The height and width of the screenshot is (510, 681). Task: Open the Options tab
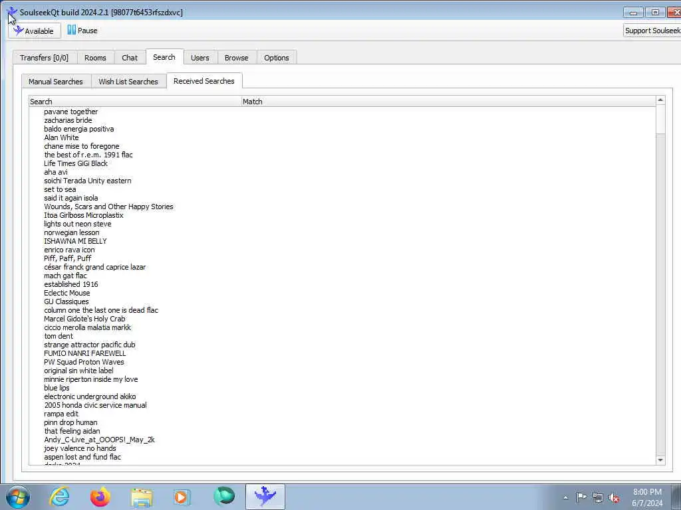coord(276,58)
